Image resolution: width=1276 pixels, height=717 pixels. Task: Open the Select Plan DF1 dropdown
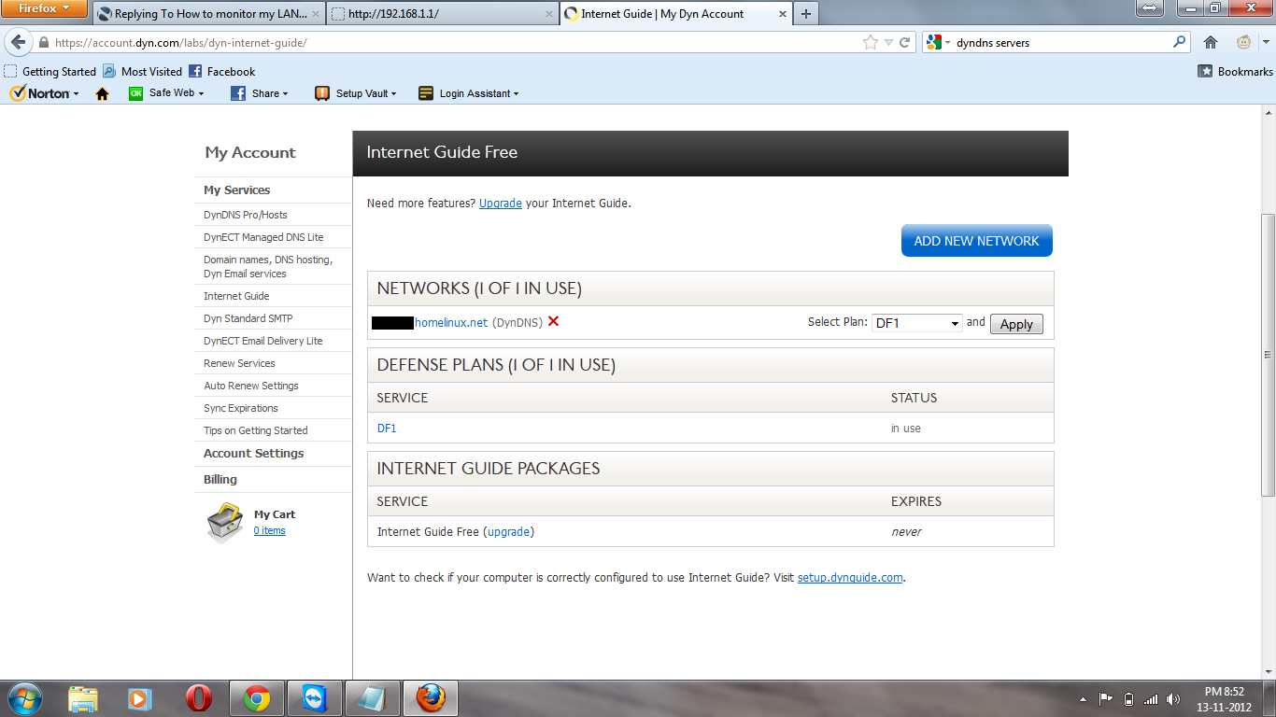point(917,323)
